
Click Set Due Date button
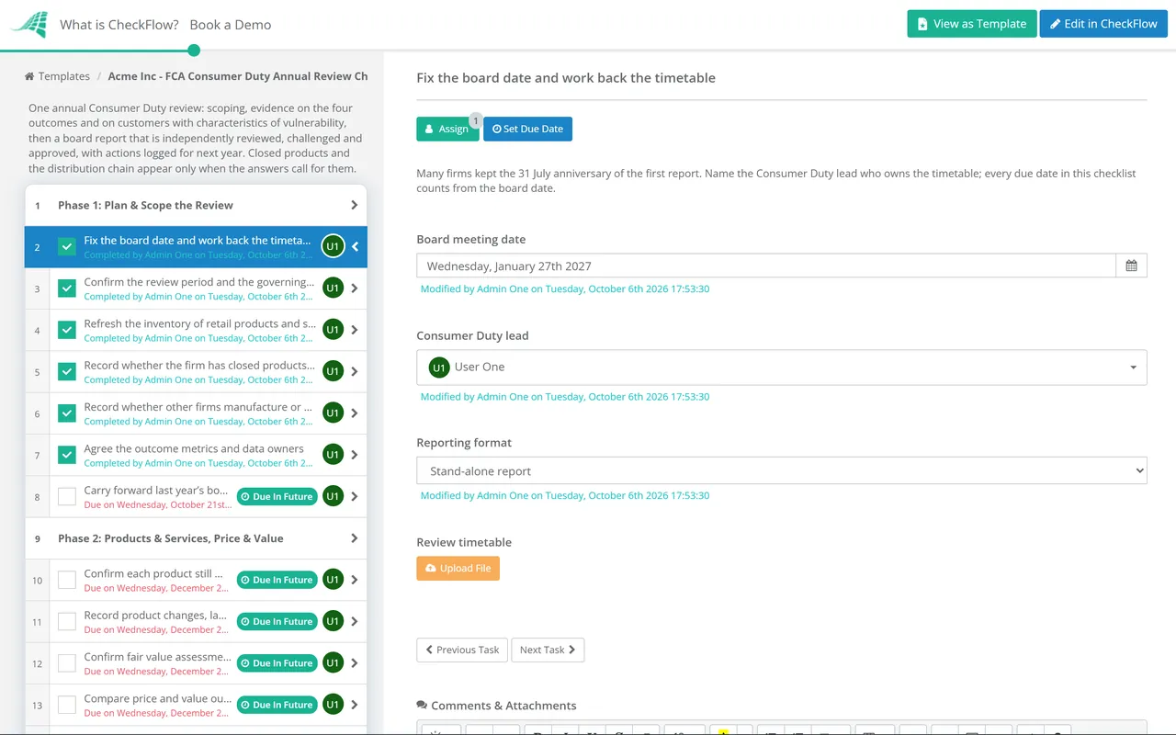(528, 129)
